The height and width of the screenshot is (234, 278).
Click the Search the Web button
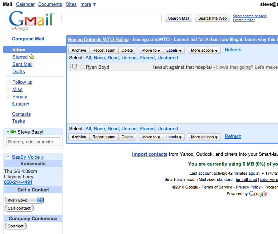[x=213, y=18]
